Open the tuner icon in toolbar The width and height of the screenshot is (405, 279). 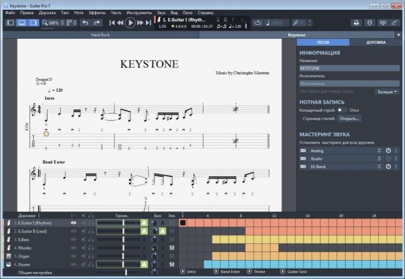tap(369, 23)
